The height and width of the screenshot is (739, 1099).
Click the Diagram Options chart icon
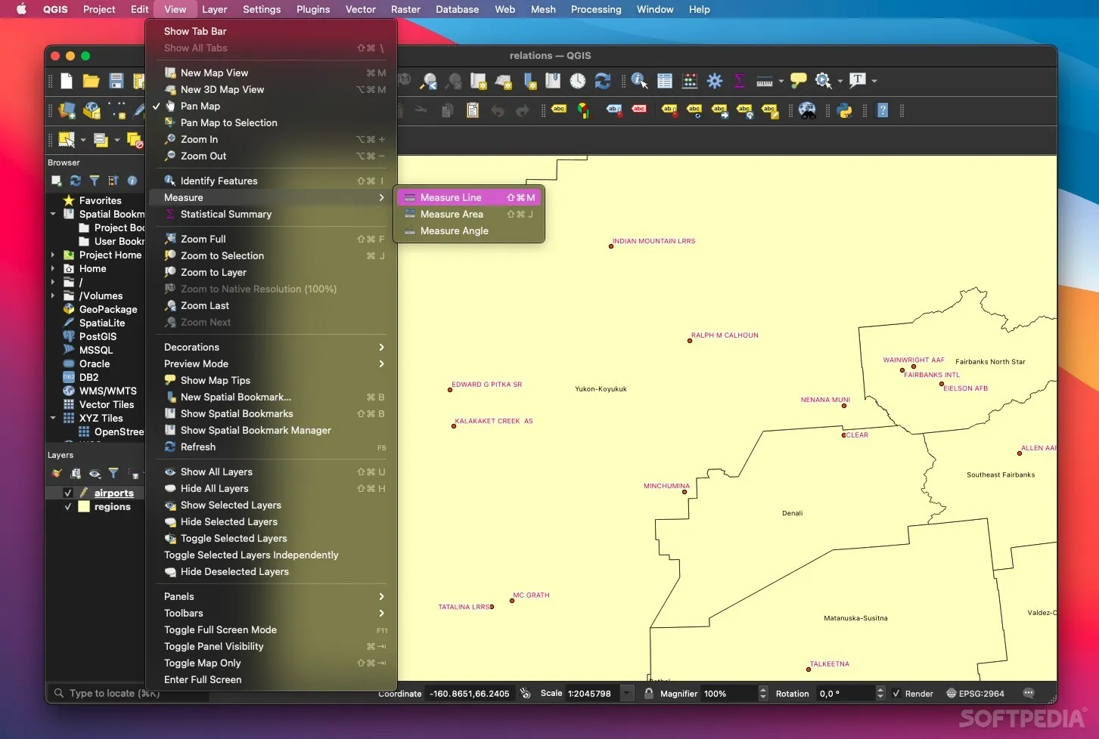pyautogui.click(x=584, y=110)
